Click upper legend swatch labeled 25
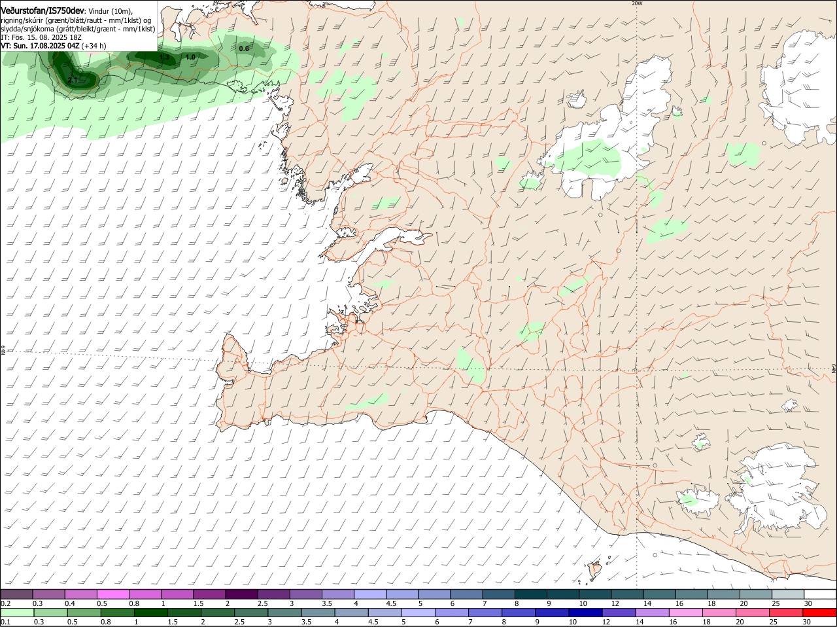Image resolution: width=837 pixels, height=627 pixels. coord(788,594)
